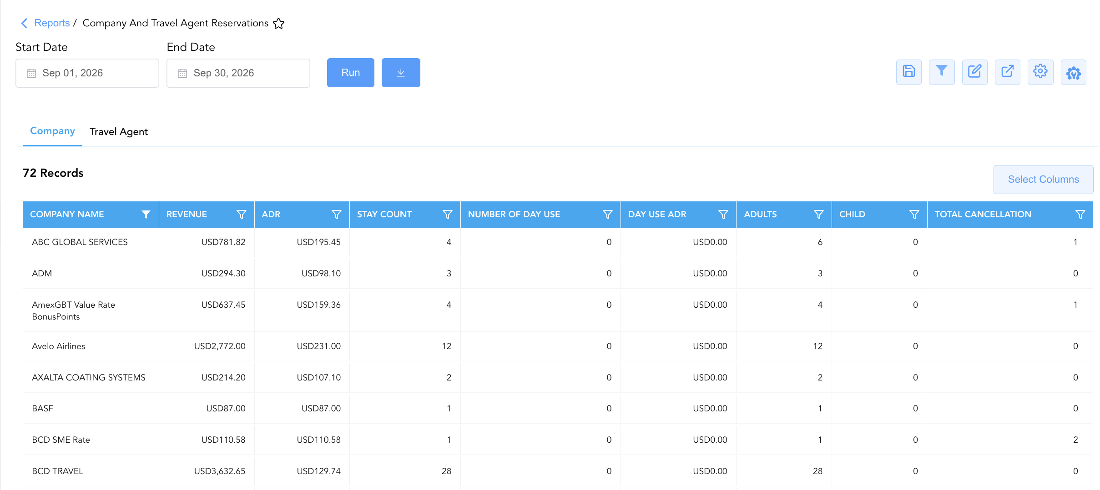Filter the Total Cancellation column

click(1080, 215)
